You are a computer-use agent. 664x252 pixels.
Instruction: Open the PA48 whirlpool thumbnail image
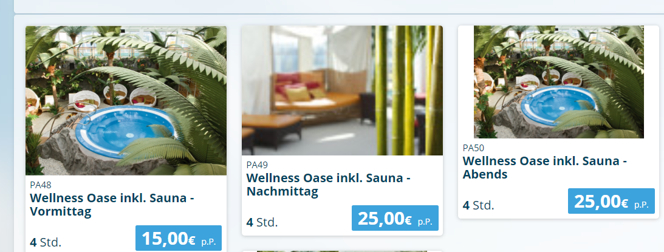126,100
